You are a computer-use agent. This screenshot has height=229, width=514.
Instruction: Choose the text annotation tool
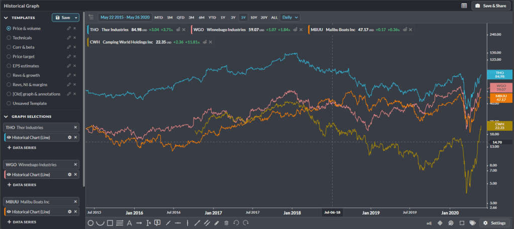[129, 223]
